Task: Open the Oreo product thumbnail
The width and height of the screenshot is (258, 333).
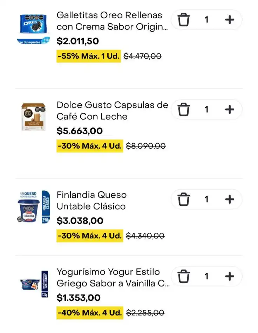Action: point(34,29)
